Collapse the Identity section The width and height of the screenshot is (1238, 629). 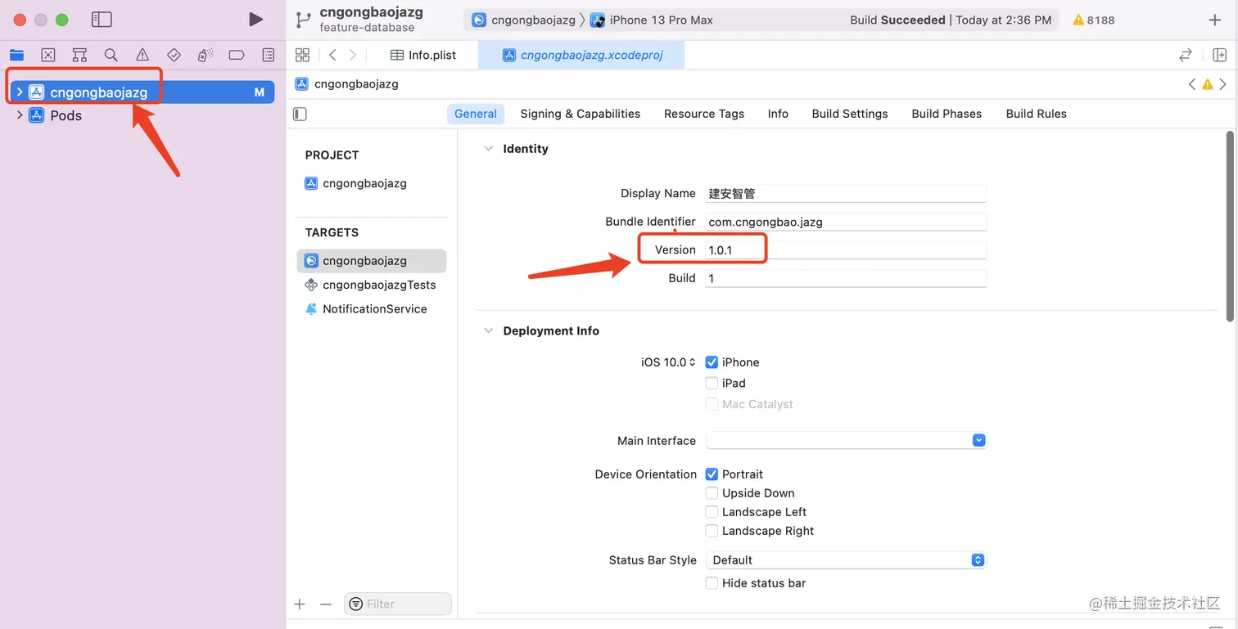[x=489, y=149]
